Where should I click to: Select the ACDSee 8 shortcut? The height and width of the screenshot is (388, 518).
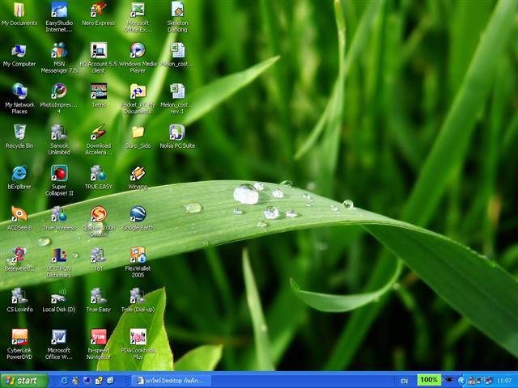pyautogui.click(x=19, y=214)
